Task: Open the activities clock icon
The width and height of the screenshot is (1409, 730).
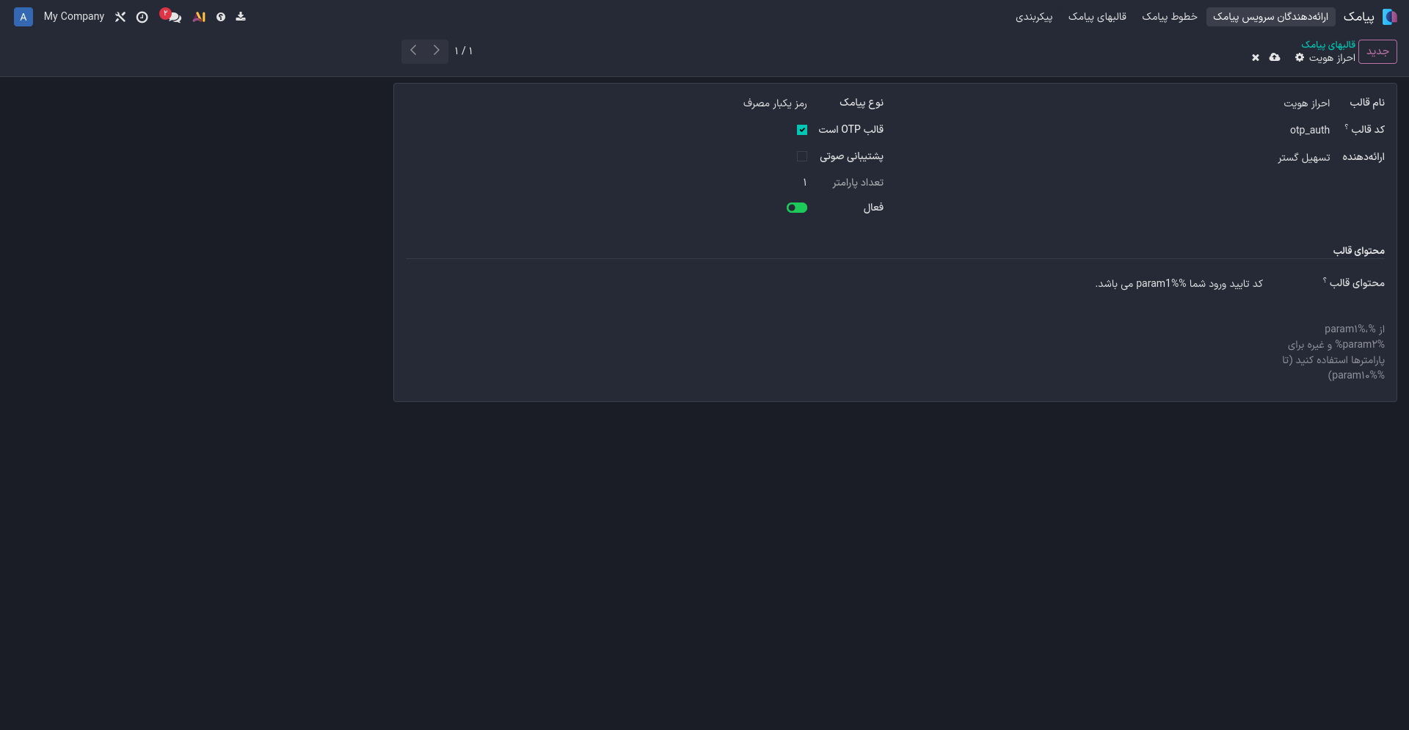Action: [x=142, y=17]
